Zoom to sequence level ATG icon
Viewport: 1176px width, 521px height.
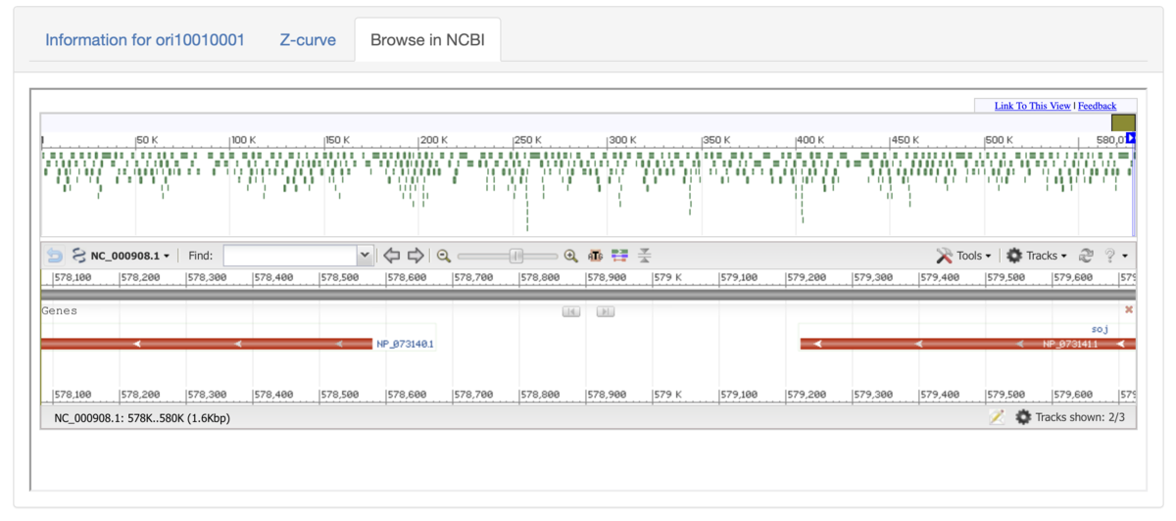point(595,256)
